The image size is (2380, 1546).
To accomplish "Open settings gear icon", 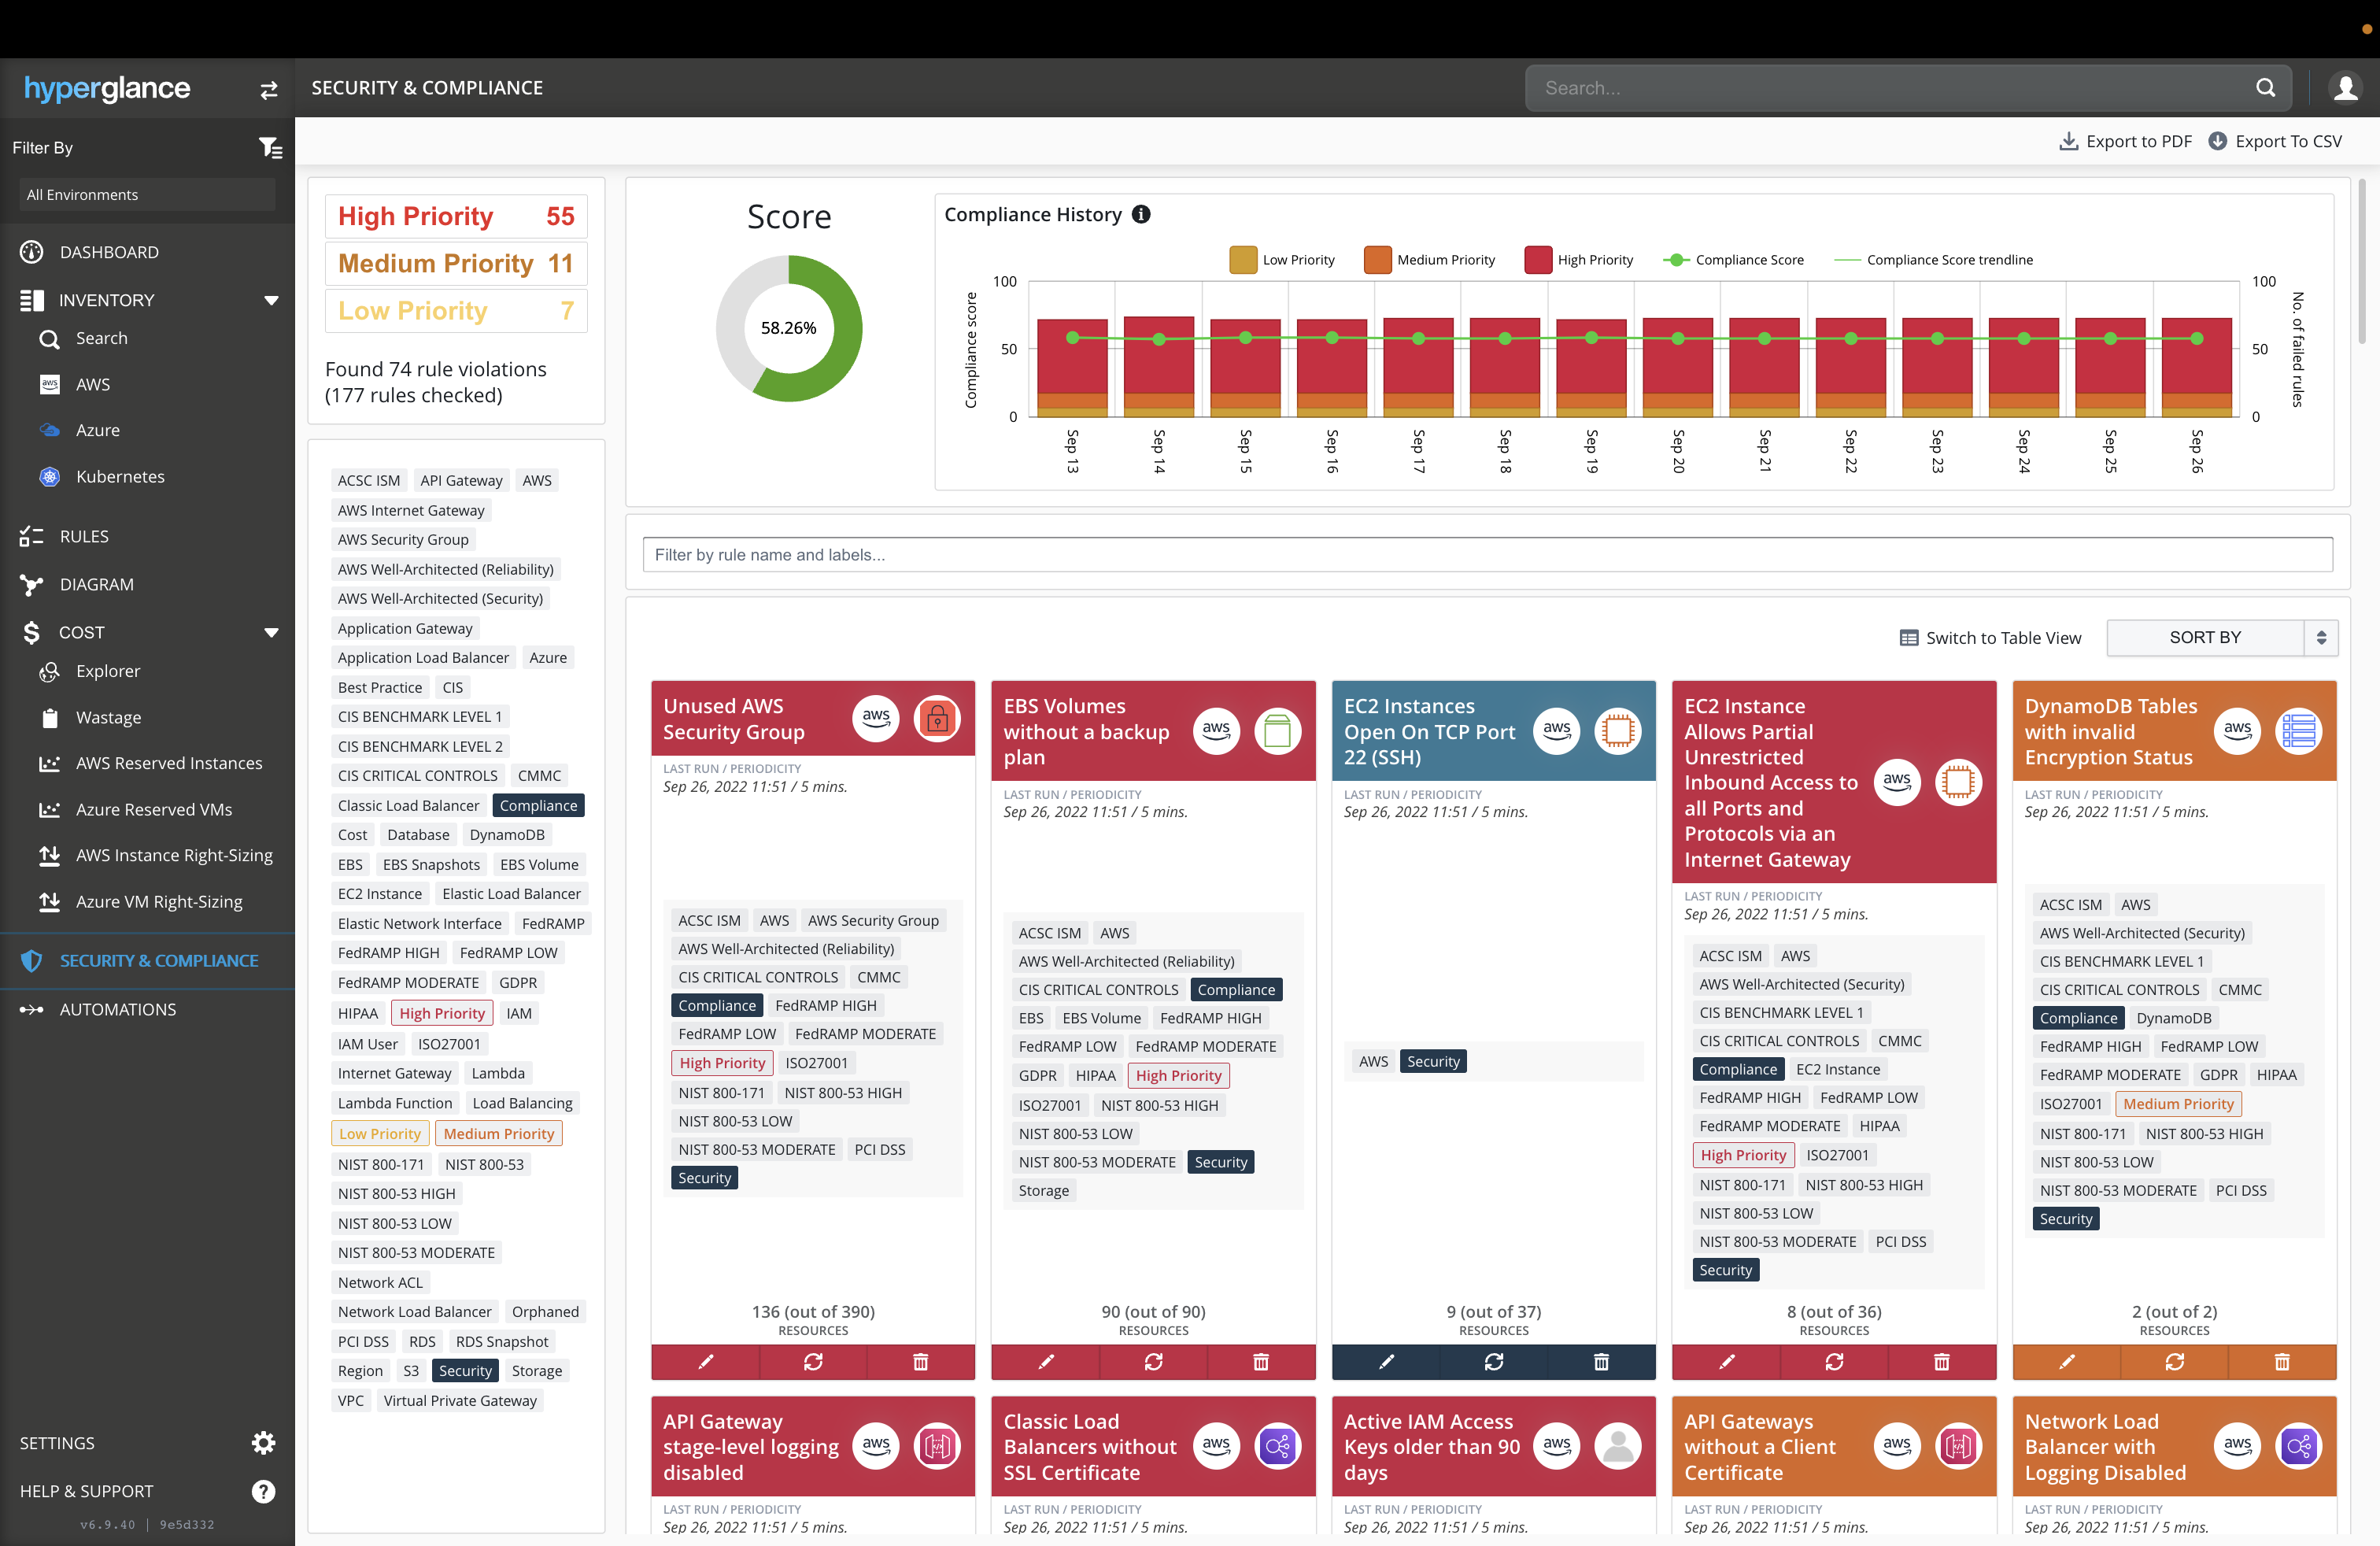I will tap(263, 1442).
